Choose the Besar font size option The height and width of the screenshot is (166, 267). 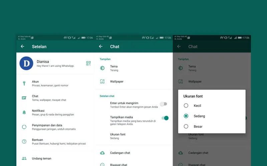coord(186,126)
